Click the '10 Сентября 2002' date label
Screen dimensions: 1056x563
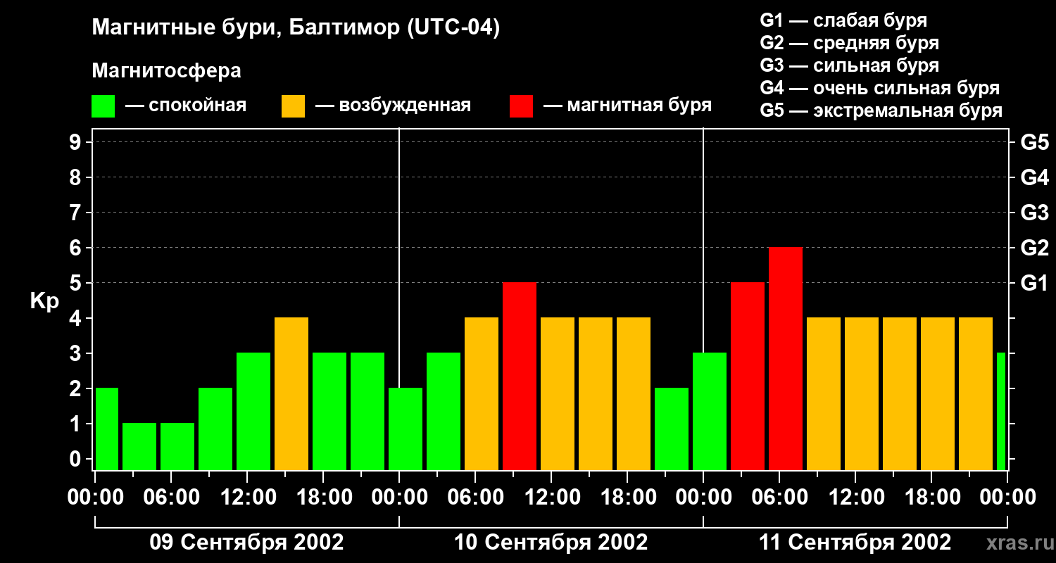tap(551, 543)
